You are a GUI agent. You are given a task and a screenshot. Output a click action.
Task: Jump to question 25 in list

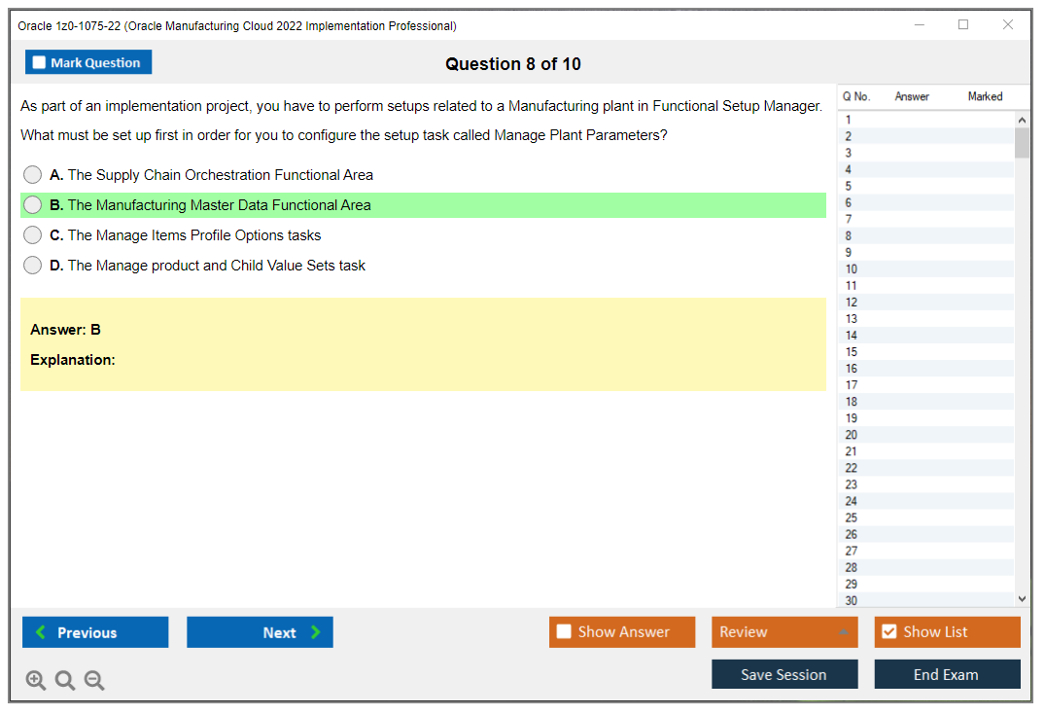[x=852, y=518]
